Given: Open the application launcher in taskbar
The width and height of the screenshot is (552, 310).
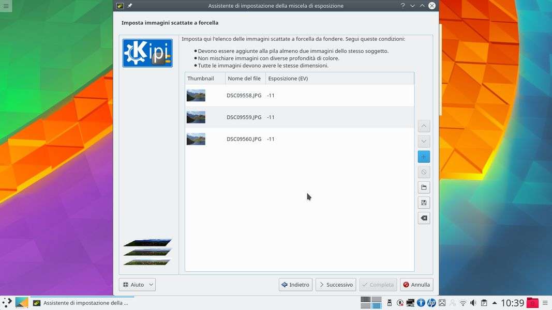Looking at the screenshot, I should 7,303.
